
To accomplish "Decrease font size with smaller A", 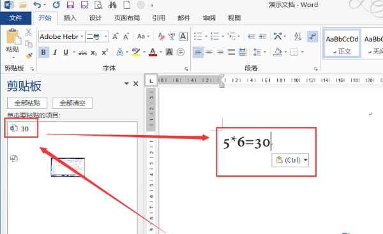I will pyautogui.click(x=126, y=36).
